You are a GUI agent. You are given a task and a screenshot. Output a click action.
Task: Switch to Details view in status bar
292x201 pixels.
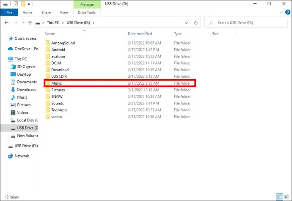280,197
